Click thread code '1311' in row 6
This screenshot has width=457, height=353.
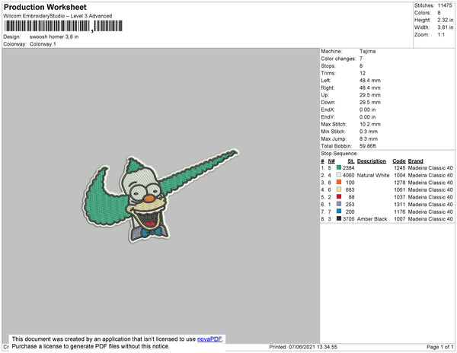400,205
